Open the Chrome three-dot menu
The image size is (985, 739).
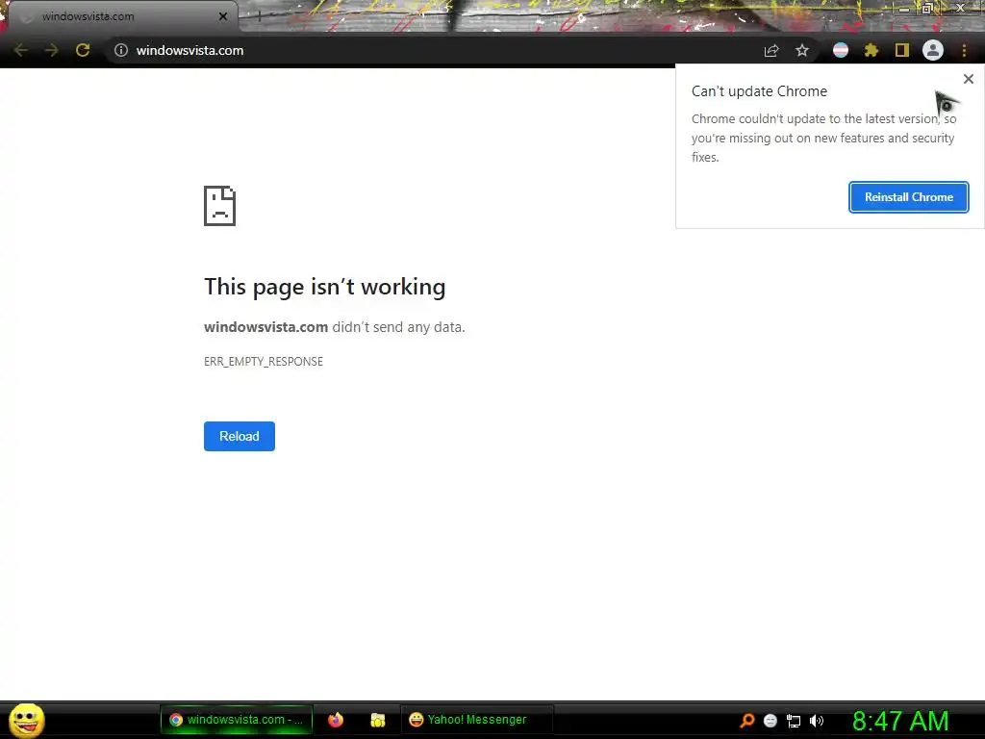(x=964, y=50)
